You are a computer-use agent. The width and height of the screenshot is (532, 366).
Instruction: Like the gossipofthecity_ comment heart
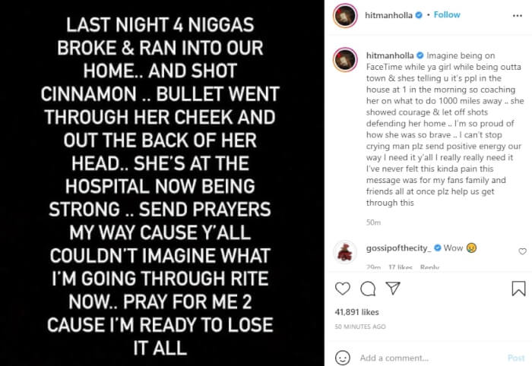[523, 251]
